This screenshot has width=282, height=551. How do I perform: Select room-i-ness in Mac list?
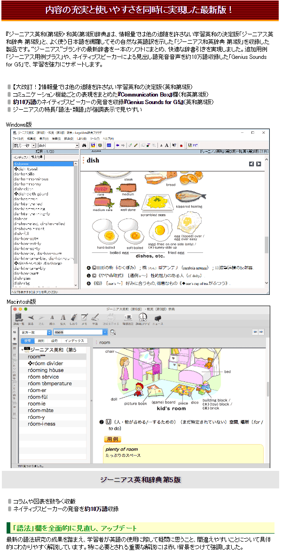[x=41, y=423]
